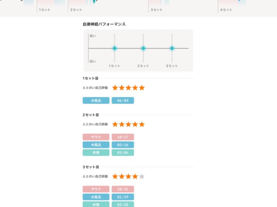Select the サウナ tag under 2セット目
This screenshot has height=207, width=277.
pyautogui.click(x=96, y=137)
